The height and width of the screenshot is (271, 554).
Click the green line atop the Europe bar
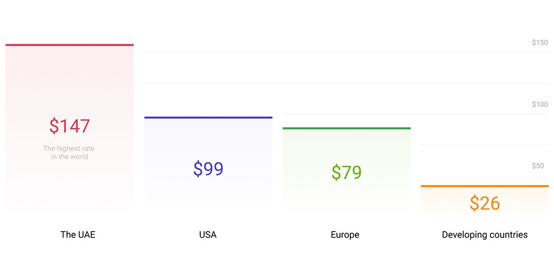tap(346, 128)
